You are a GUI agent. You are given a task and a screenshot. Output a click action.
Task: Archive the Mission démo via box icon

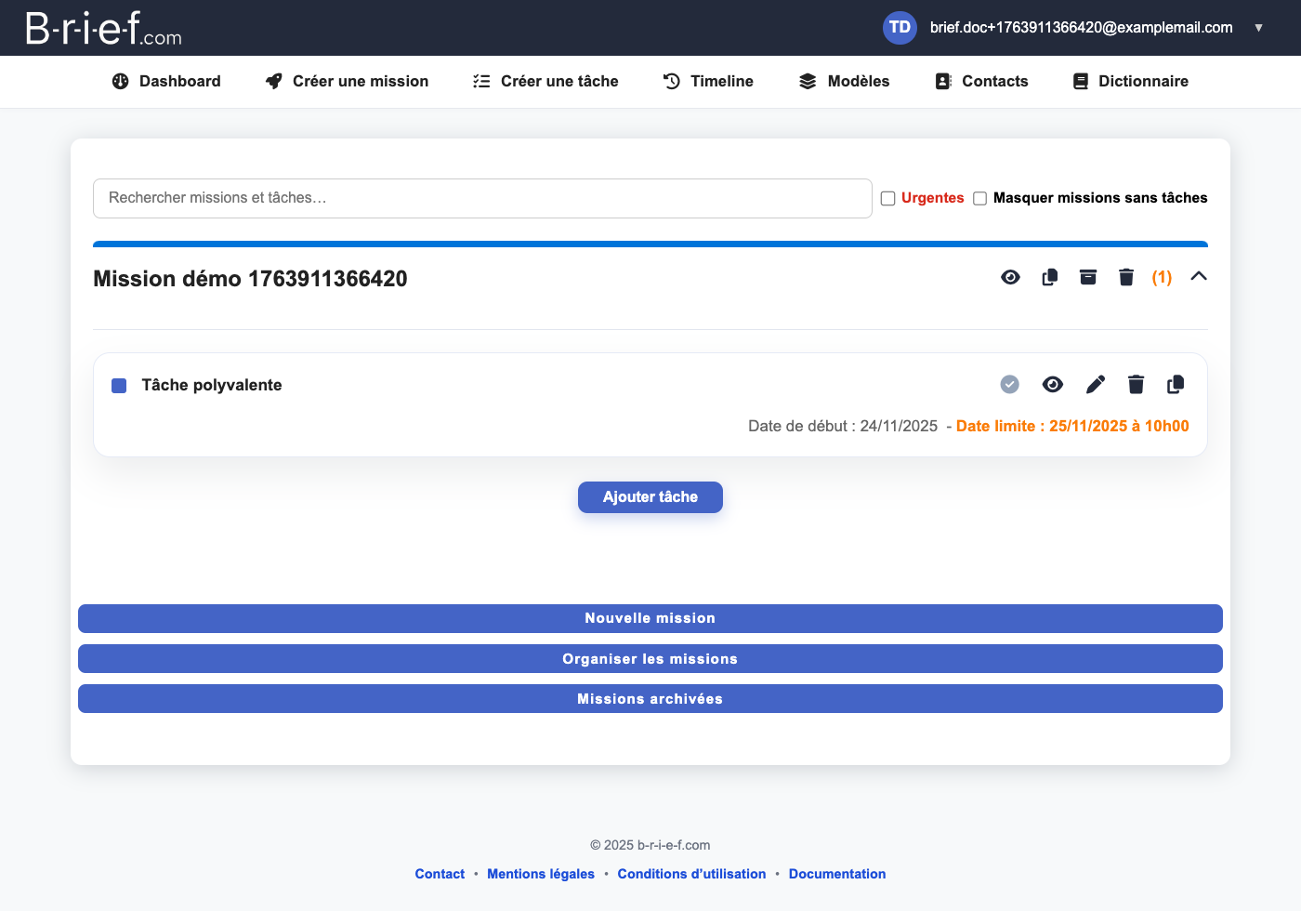[x=1088, y=277]
